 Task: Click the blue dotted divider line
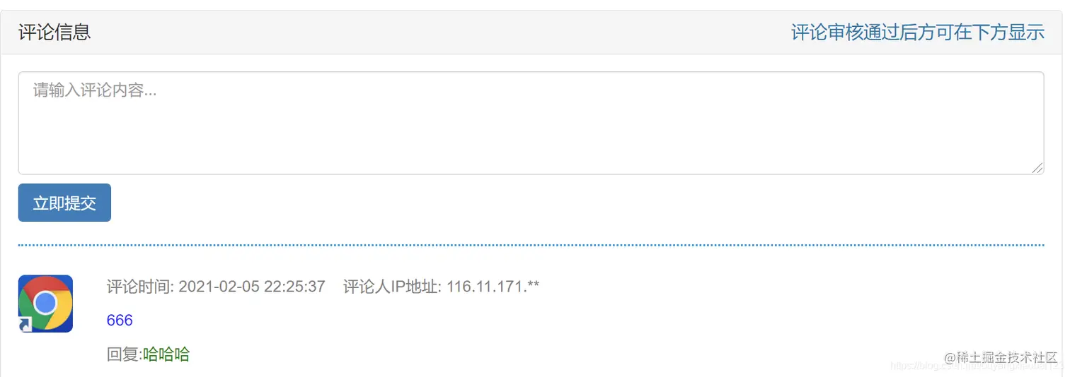pyautogui.click(x=531, y=245)
